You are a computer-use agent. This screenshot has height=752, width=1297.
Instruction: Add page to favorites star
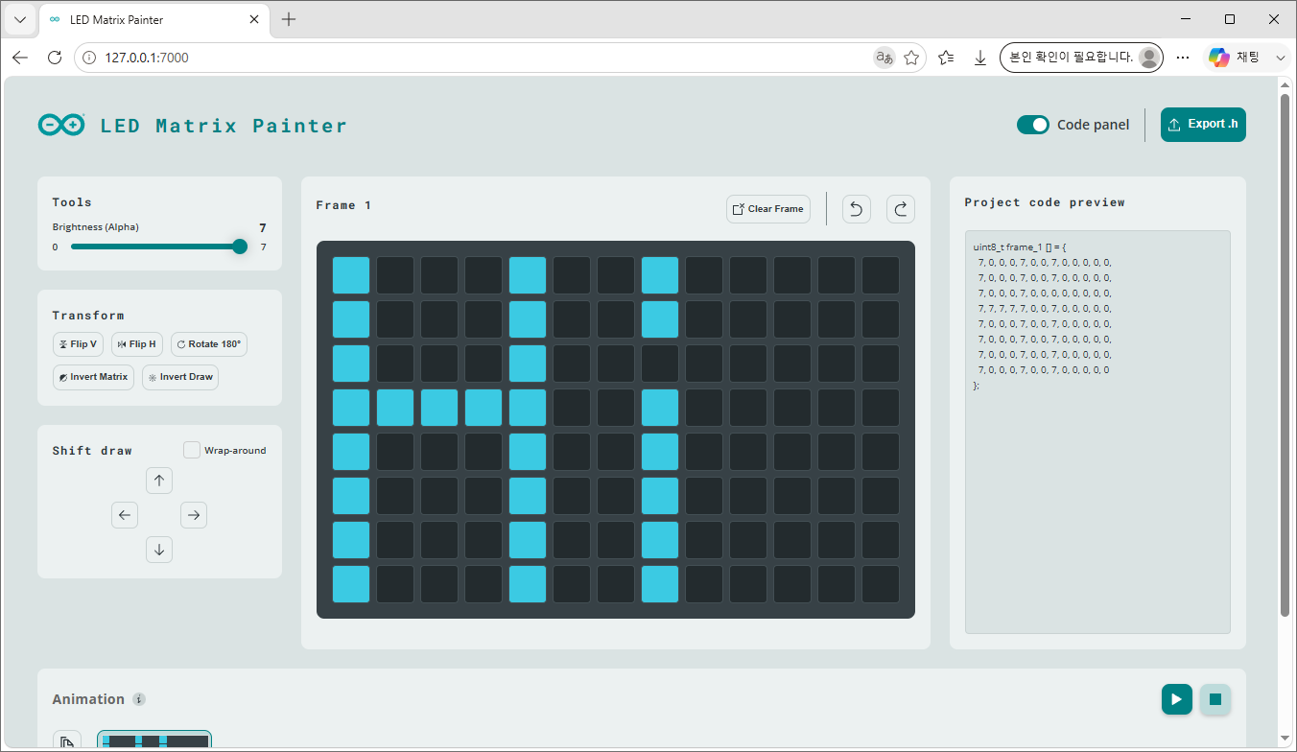coord(911,58)
